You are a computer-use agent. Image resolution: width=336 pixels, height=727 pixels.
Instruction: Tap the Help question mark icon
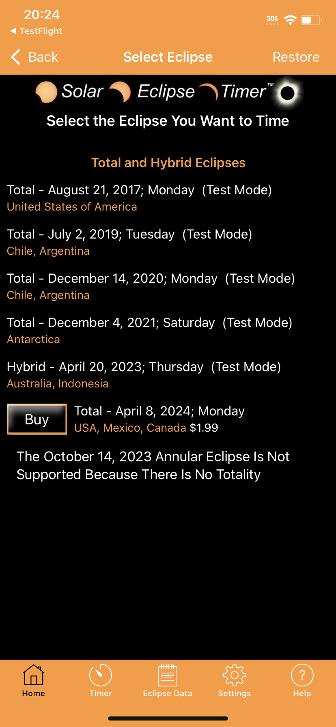tap(302, 675)
